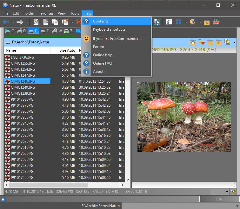The width and height of the screenshot is (240, 209).
Task: Click the four-square thumbnails view icon
Action: coord(179,22)
